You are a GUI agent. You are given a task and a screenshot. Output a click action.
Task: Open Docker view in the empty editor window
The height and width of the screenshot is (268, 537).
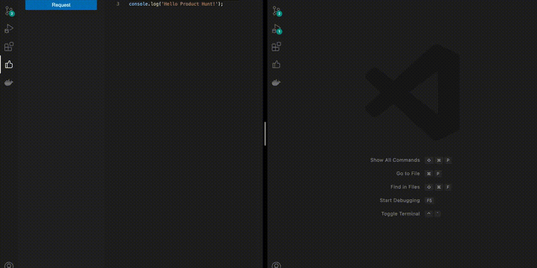pos(276,82)
